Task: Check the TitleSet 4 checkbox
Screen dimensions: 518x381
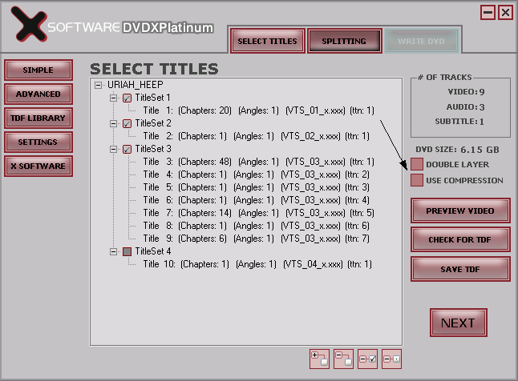Action: 127,251
